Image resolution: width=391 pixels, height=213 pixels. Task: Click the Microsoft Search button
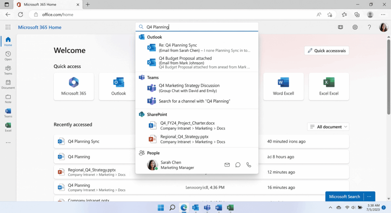(x=345, y=197)
